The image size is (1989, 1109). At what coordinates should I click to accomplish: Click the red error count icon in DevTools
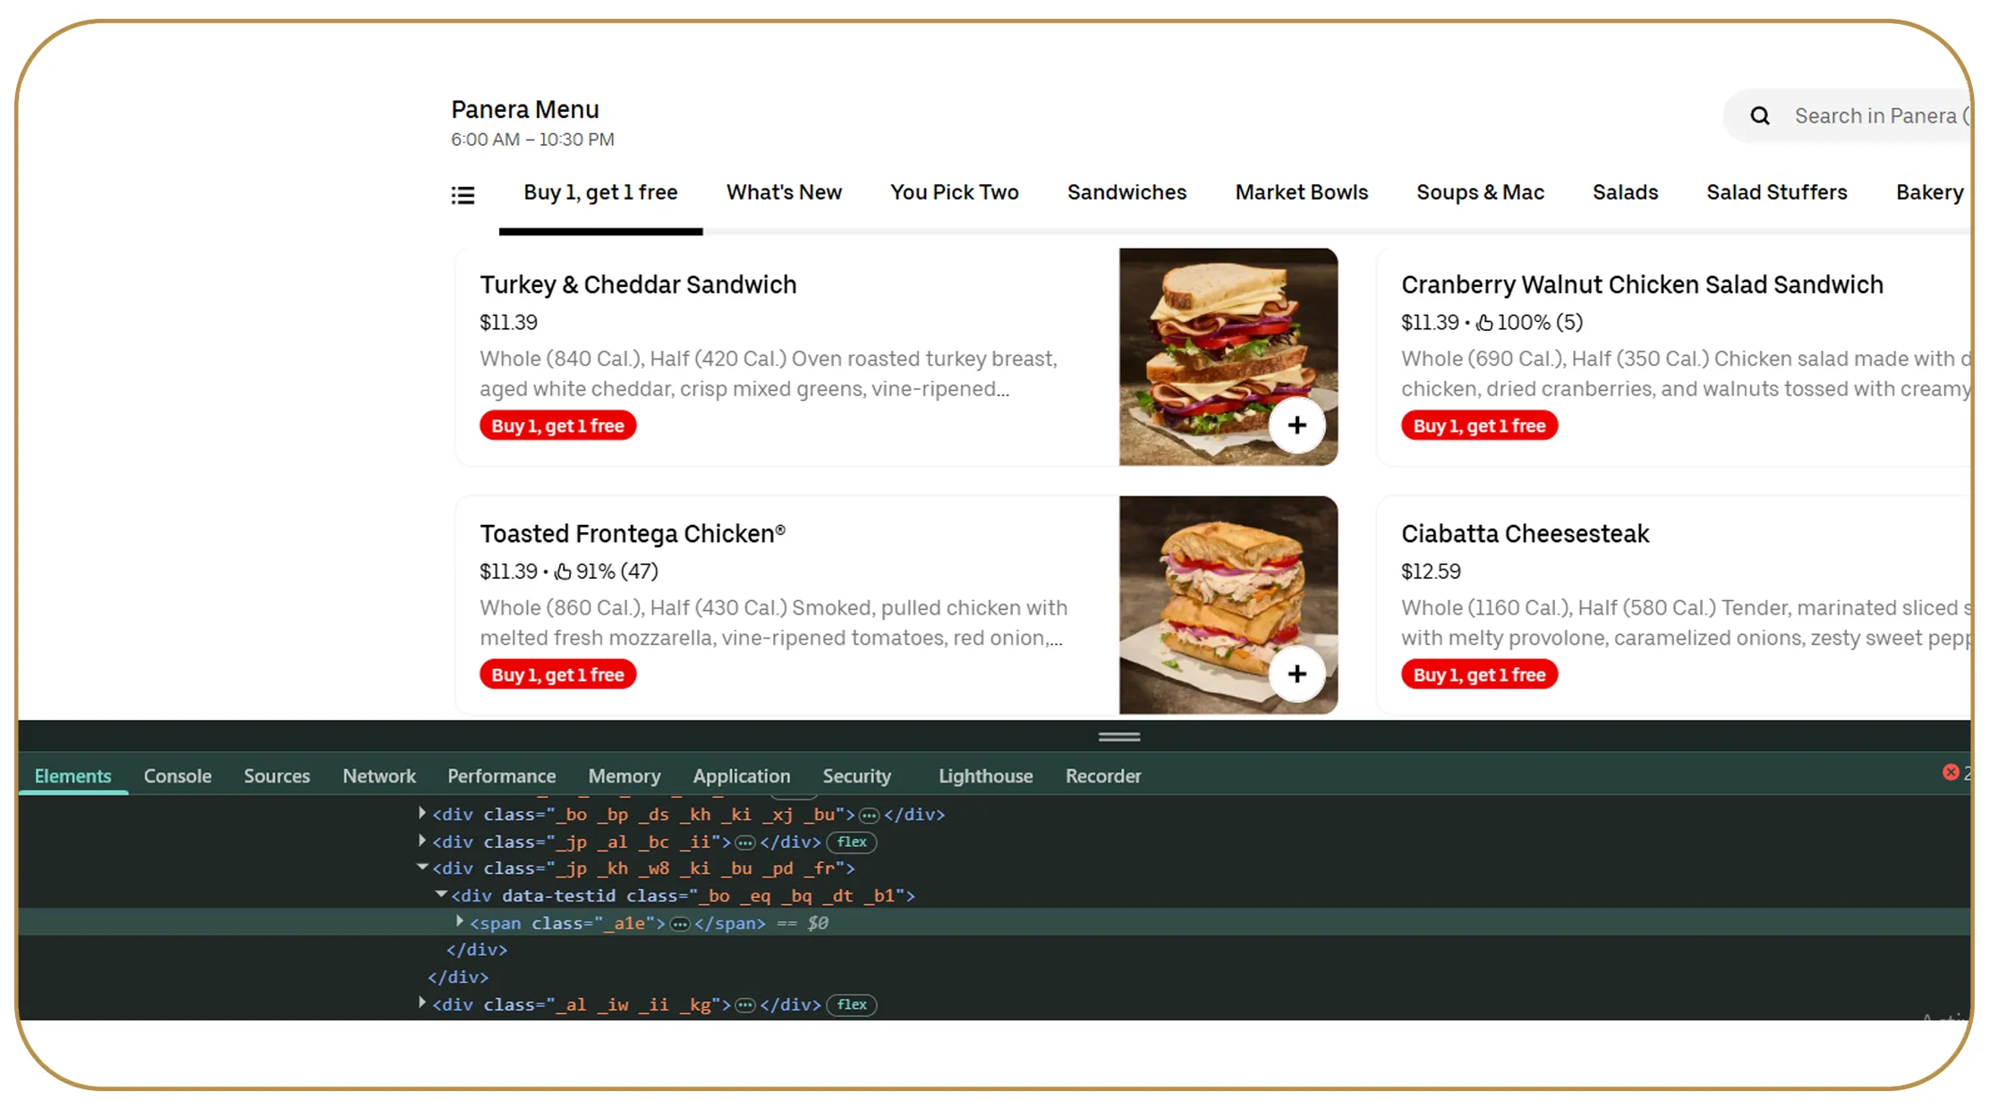[x=1951, y=772]
